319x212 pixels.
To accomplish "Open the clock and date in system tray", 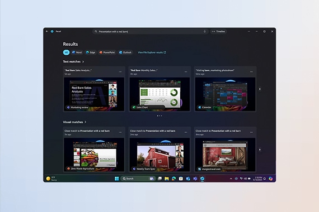I will (257, 179).
